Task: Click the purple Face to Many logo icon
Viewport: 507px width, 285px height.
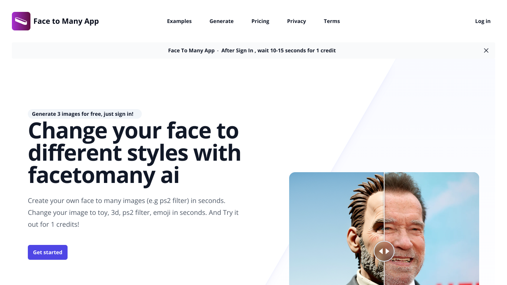Action: [21, 21]
